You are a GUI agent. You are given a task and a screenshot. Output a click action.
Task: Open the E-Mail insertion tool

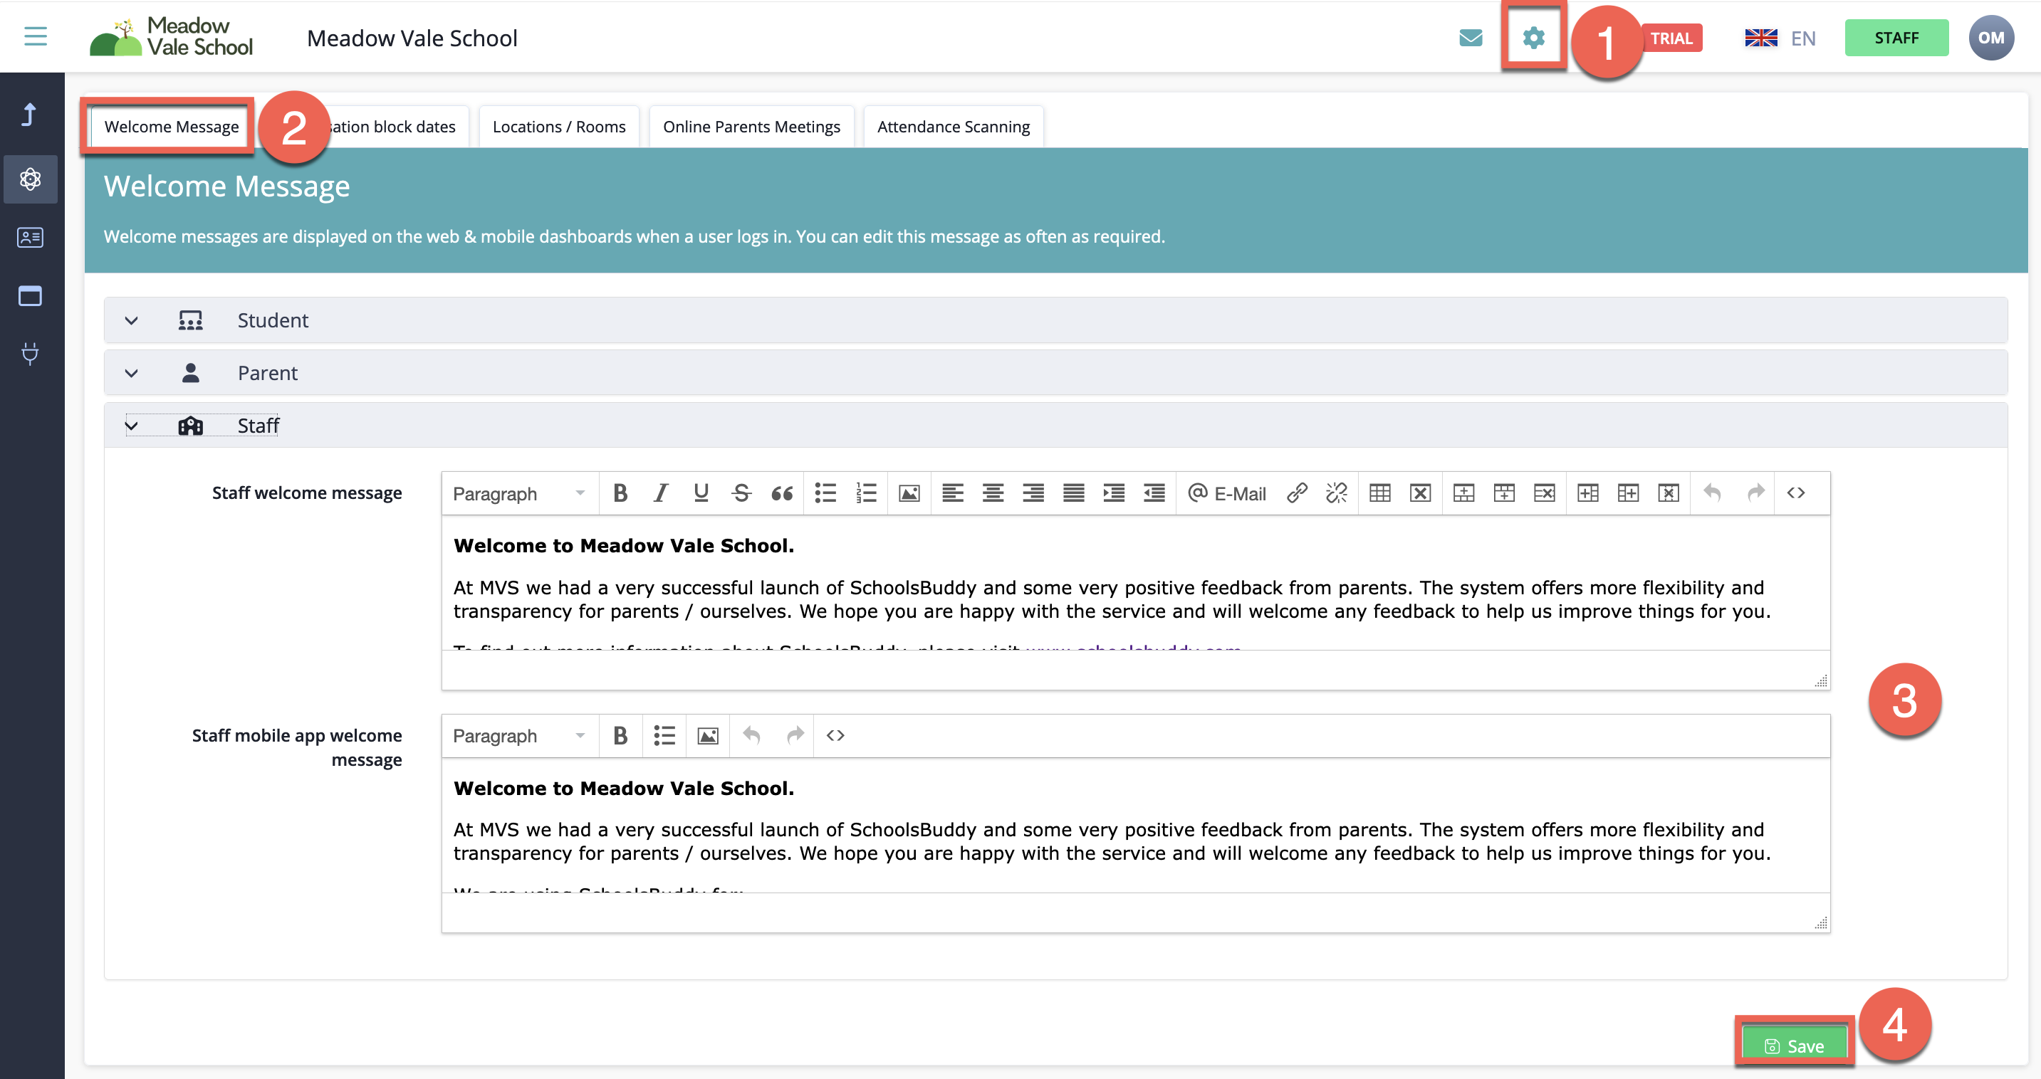click(1228, 493)
